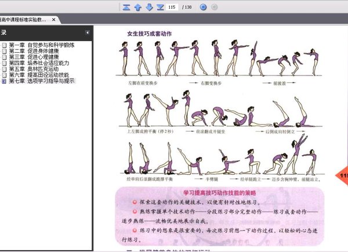Click the 学习提高技巧动作技能的策略 heading
Screen dimensions: 348x252
(222, 192)
